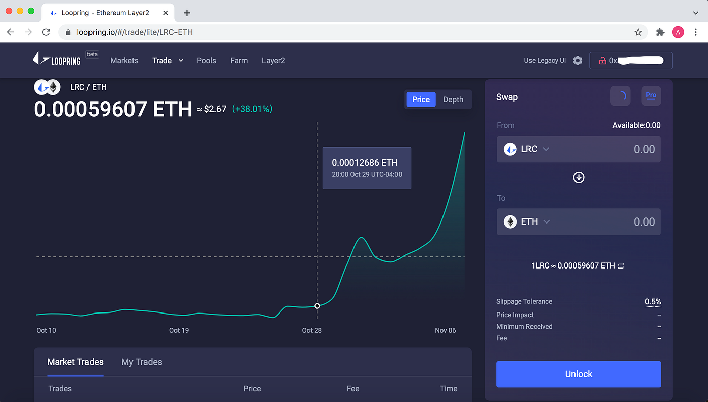The width and height of the screenshot is (708, 402).
Task: Click the refresh spinner icon in Swap panel
Action: pos(621,96)
